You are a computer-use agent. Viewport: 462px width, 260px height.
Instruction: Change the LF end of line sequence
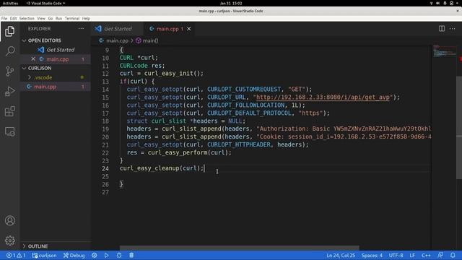pyautogui.click(x=412, y=255)
